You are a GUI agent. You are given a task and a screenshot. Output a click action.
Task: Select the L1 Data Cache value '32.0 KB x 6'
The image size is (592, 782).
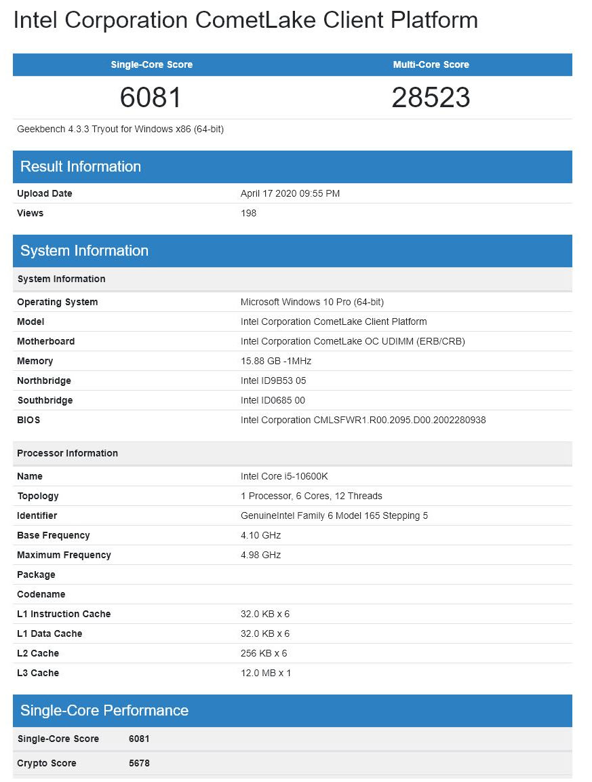[265, 634]
